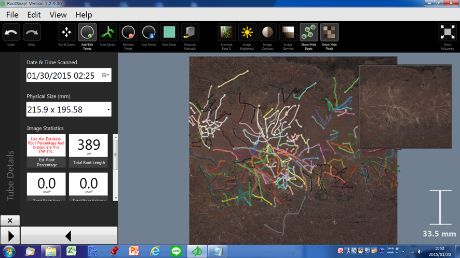The image size is (460, 258).
Task: Open the Root Color swatch
Action: click(x=169, y=33)
